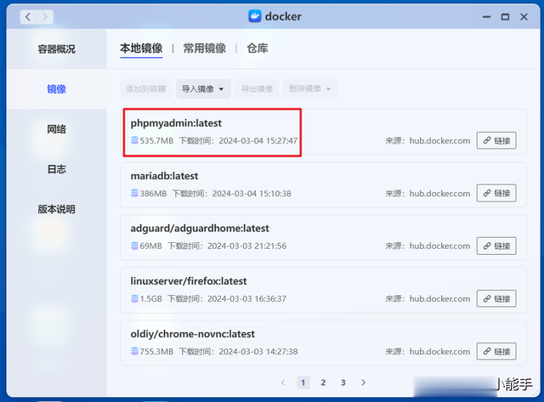Open the 链接 link for linuxserver/firefox:latest
The width and height of the screenshot is (544, 402).
coord(496,298)
